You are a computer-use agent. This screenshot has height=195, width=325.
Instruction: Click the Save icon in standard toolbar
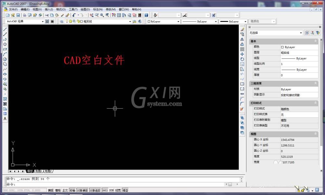(x=18, y=15)
